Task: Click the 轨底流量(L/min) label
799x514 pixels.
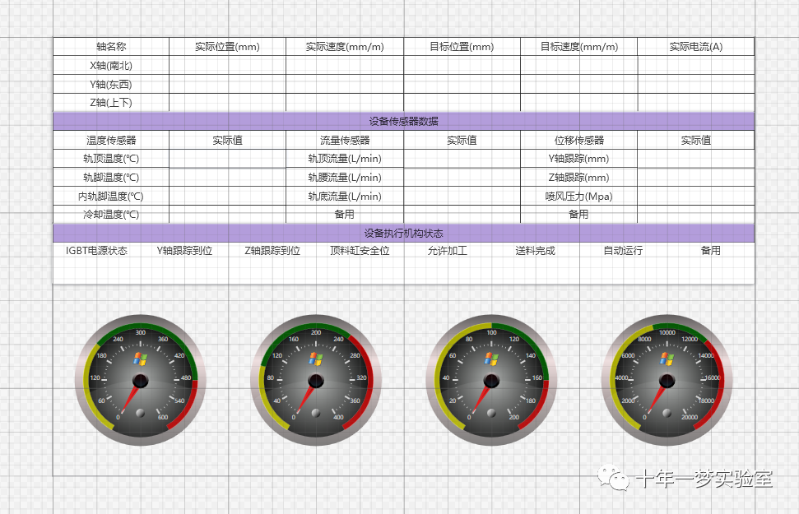Action: [345, 196]
